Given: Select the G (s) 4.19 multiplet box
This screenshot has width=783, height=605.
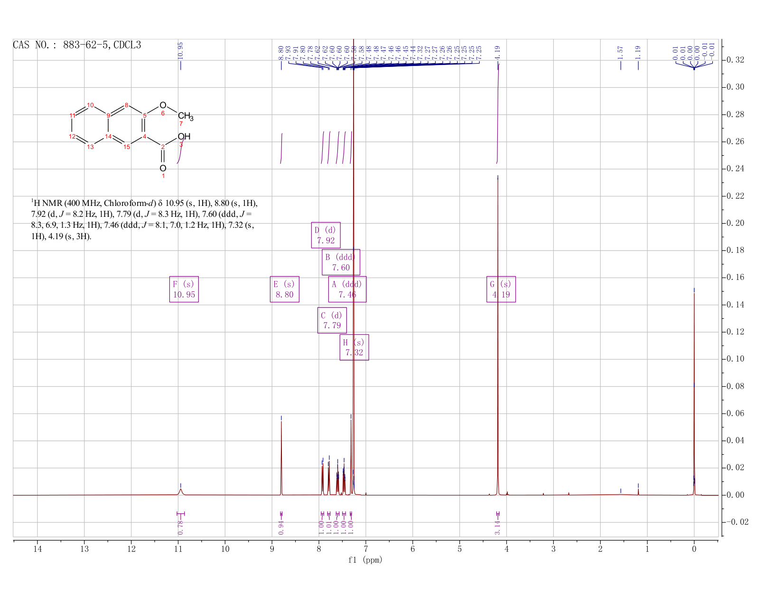Looking at the screenshot, I should (x=501, y=289).
